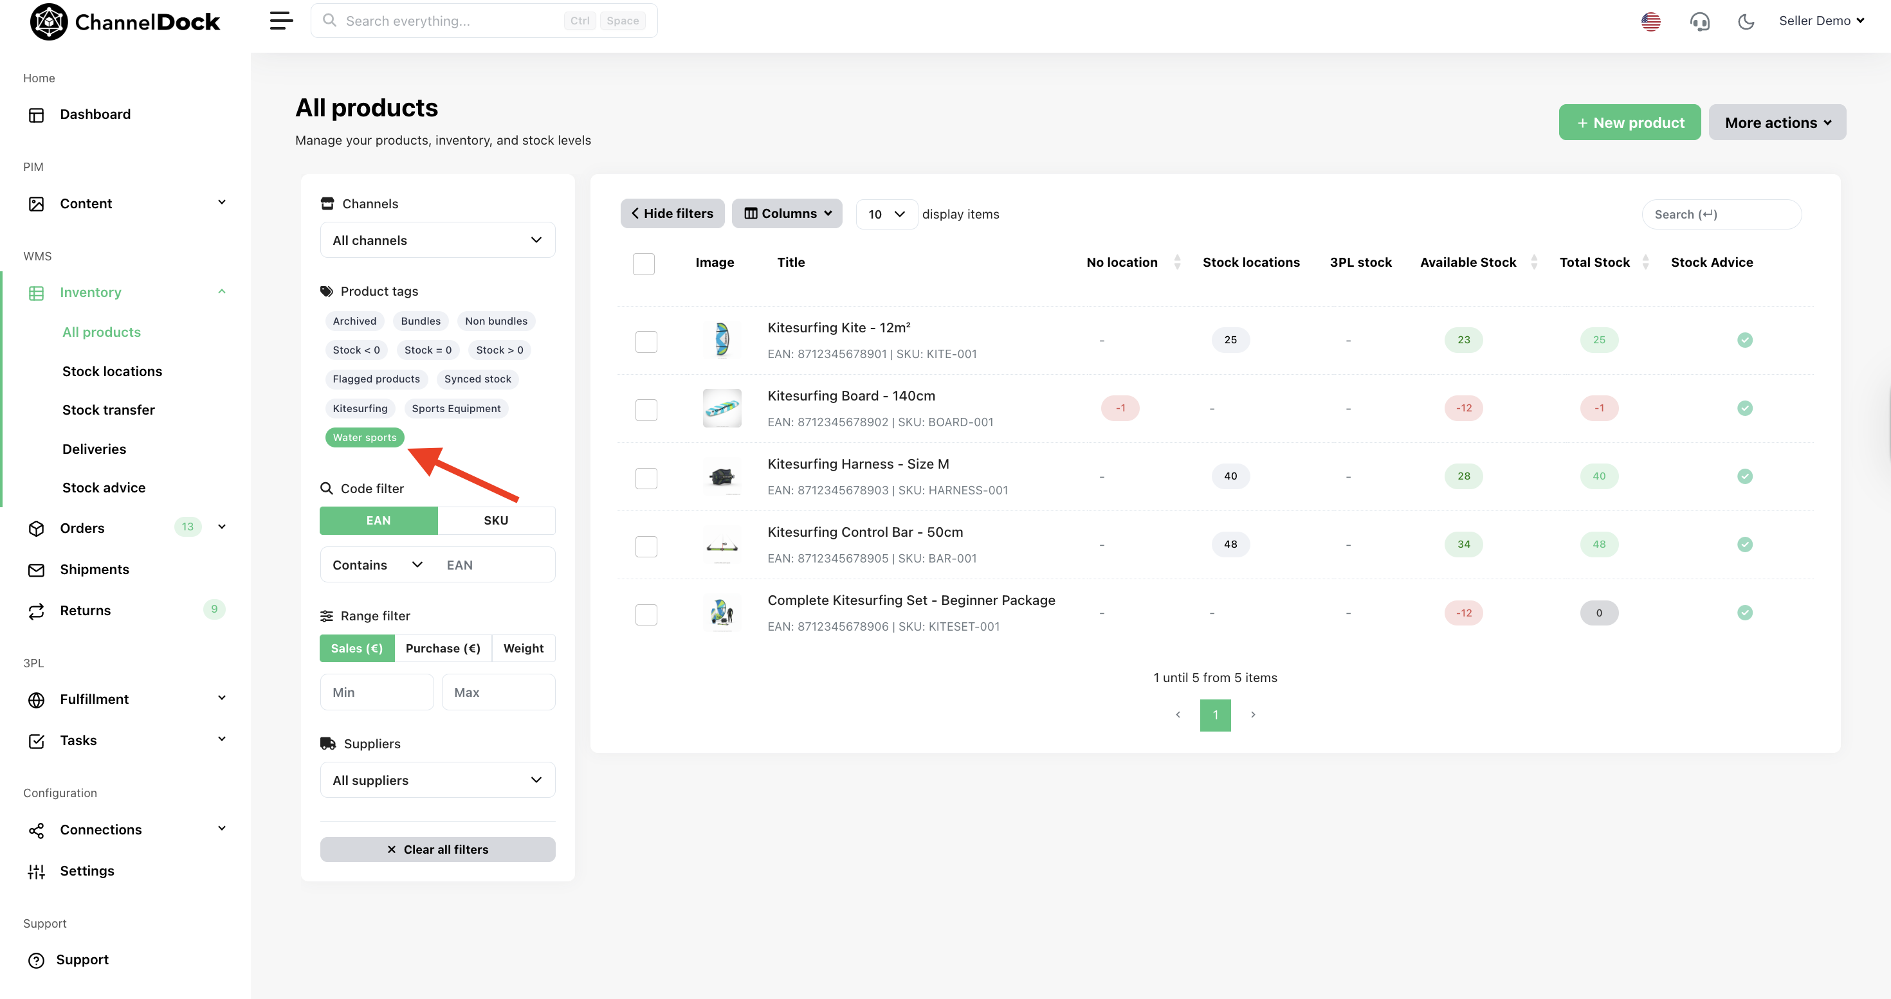Open Dashboard from the sidebar
The width and height of the screenshot is (1891, 999).
pos(95,114)
